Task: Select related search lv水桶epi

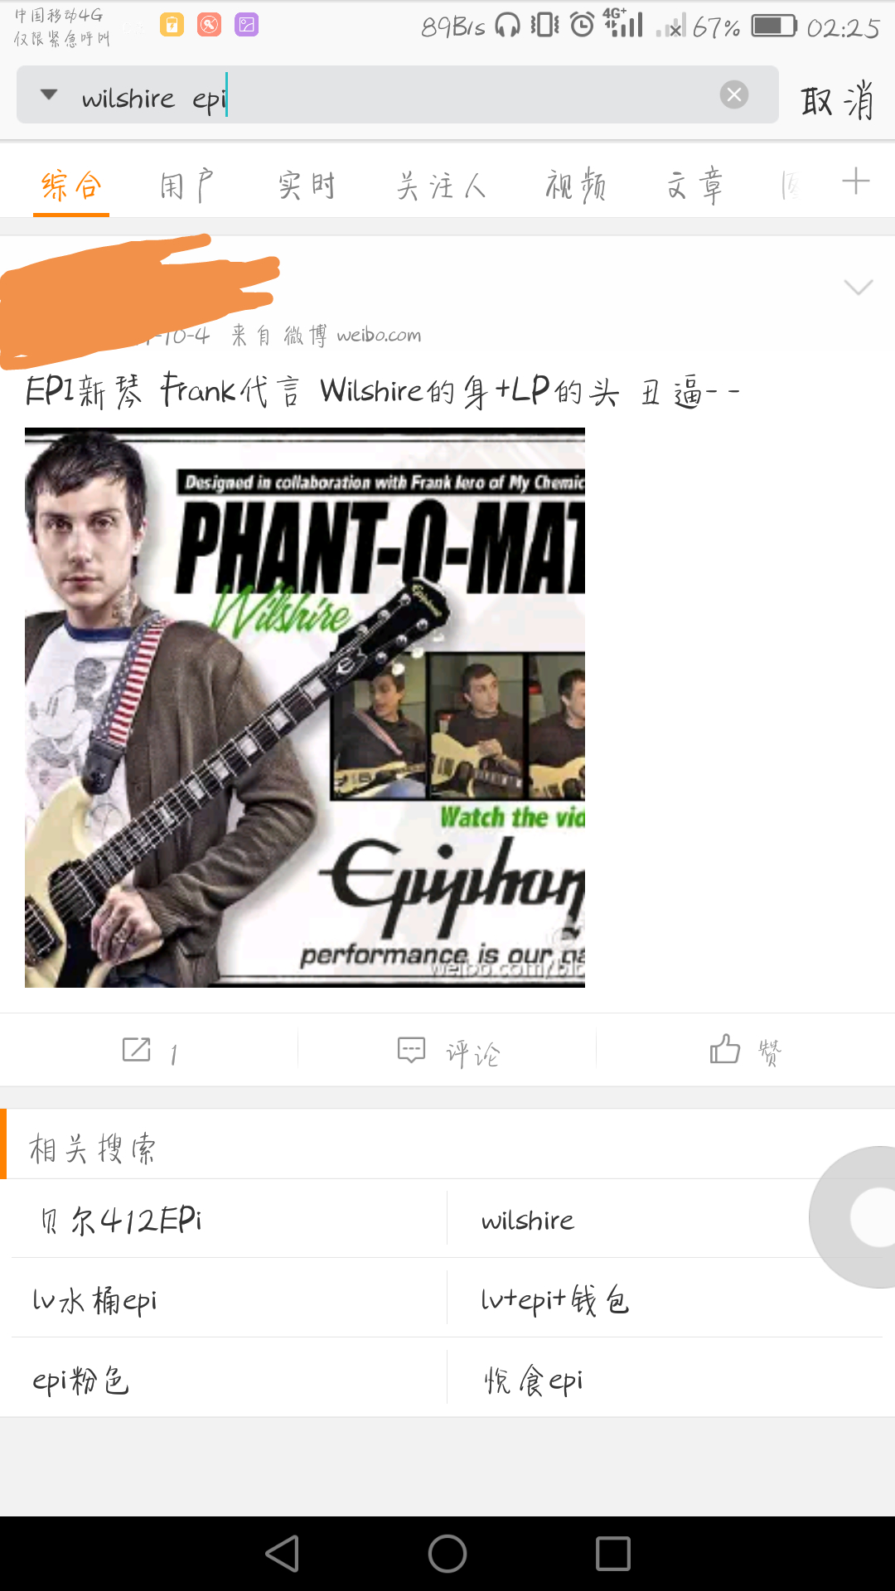Action: [x=94, y=1299]
